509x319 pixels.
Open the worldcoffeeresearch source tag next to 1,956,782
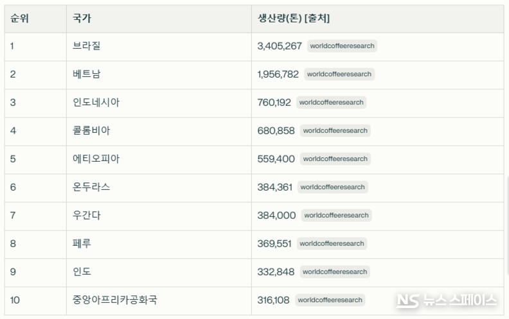pos(339,74)
